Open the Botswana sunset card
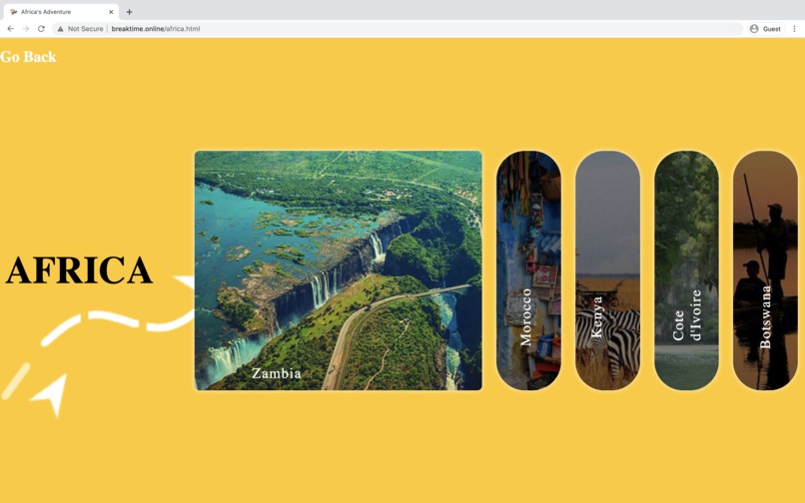805x503 pixels. tap(765, 270)
